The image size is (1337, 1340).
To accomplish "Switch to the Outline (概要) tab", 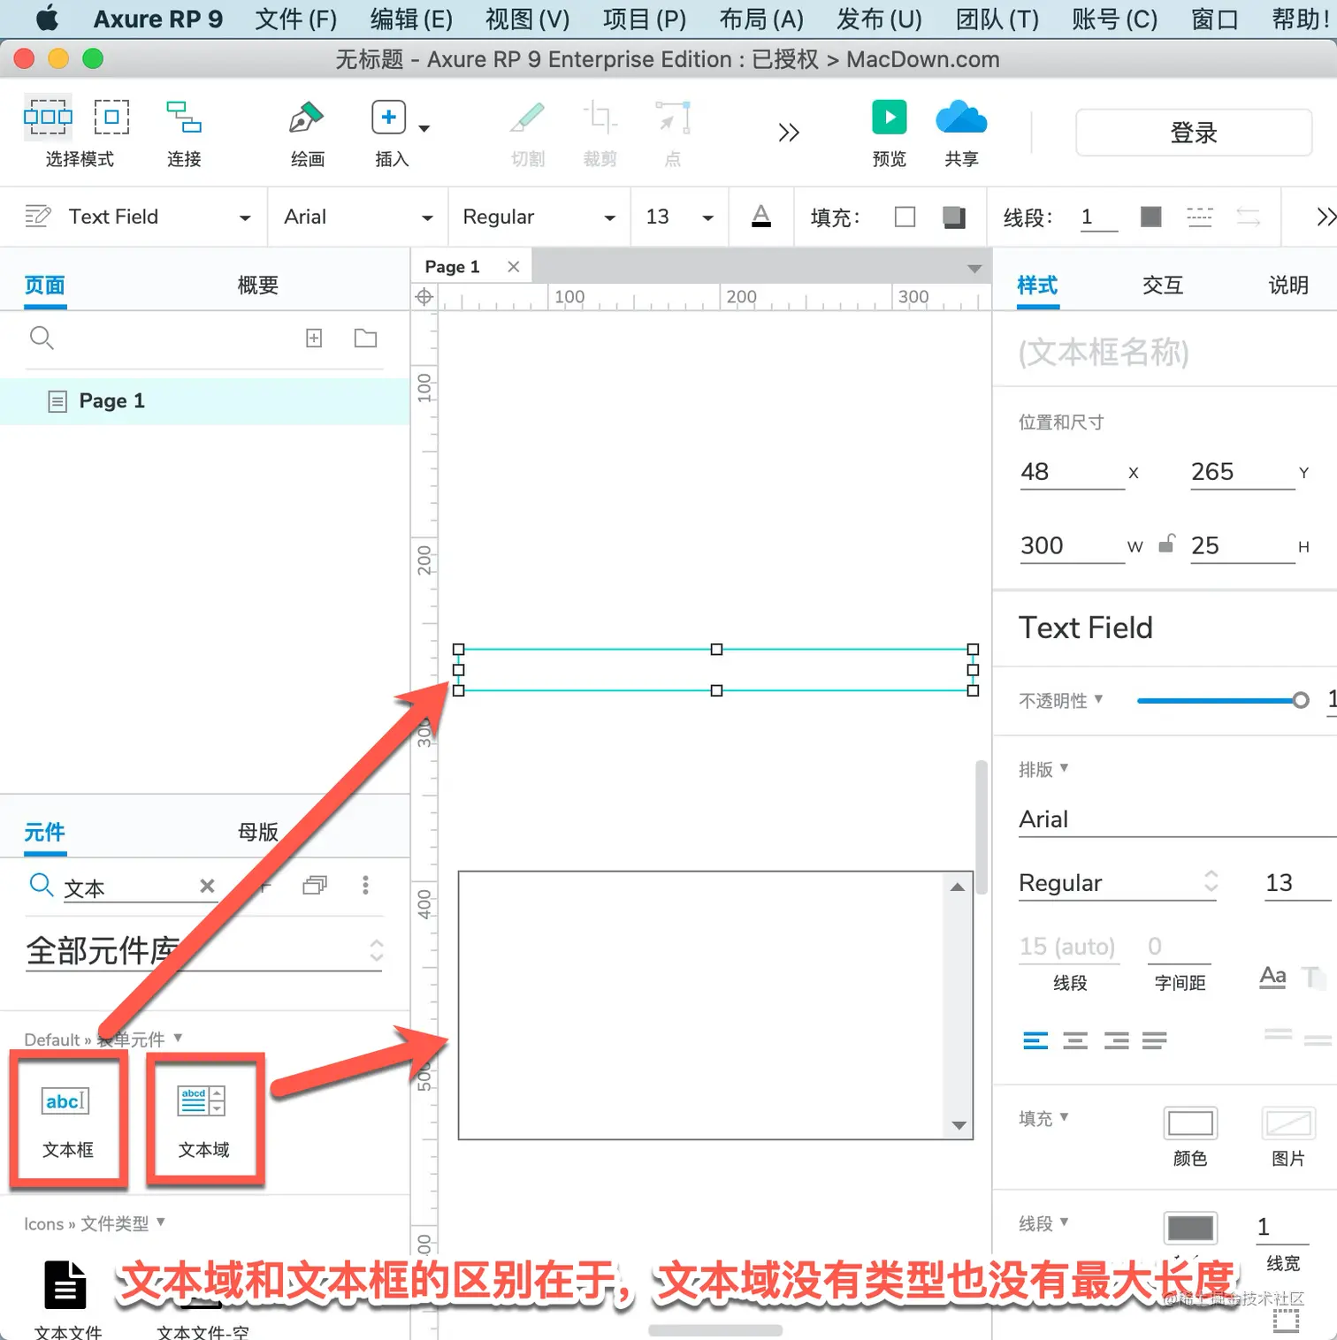I will [258, 285].
